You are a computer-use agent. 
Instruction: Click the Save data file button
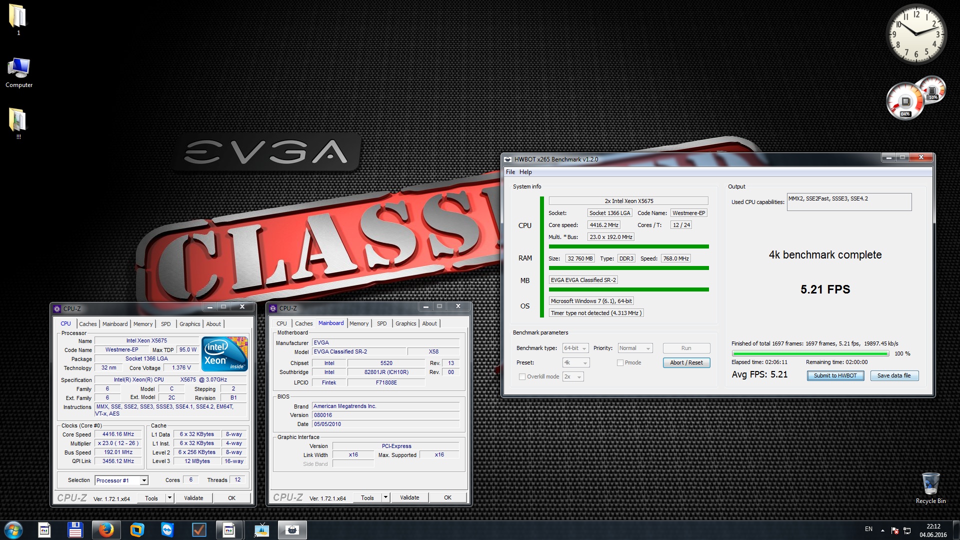[894, 375]
